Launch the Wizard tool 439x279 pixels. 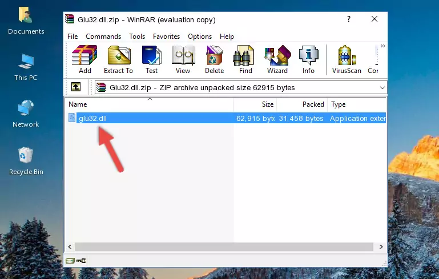click(277, 59)
